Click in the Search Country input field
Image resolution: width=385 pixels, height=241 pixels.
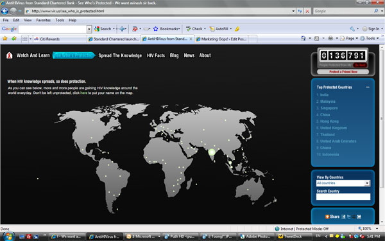pyautogui.click(x=343, y=197)
